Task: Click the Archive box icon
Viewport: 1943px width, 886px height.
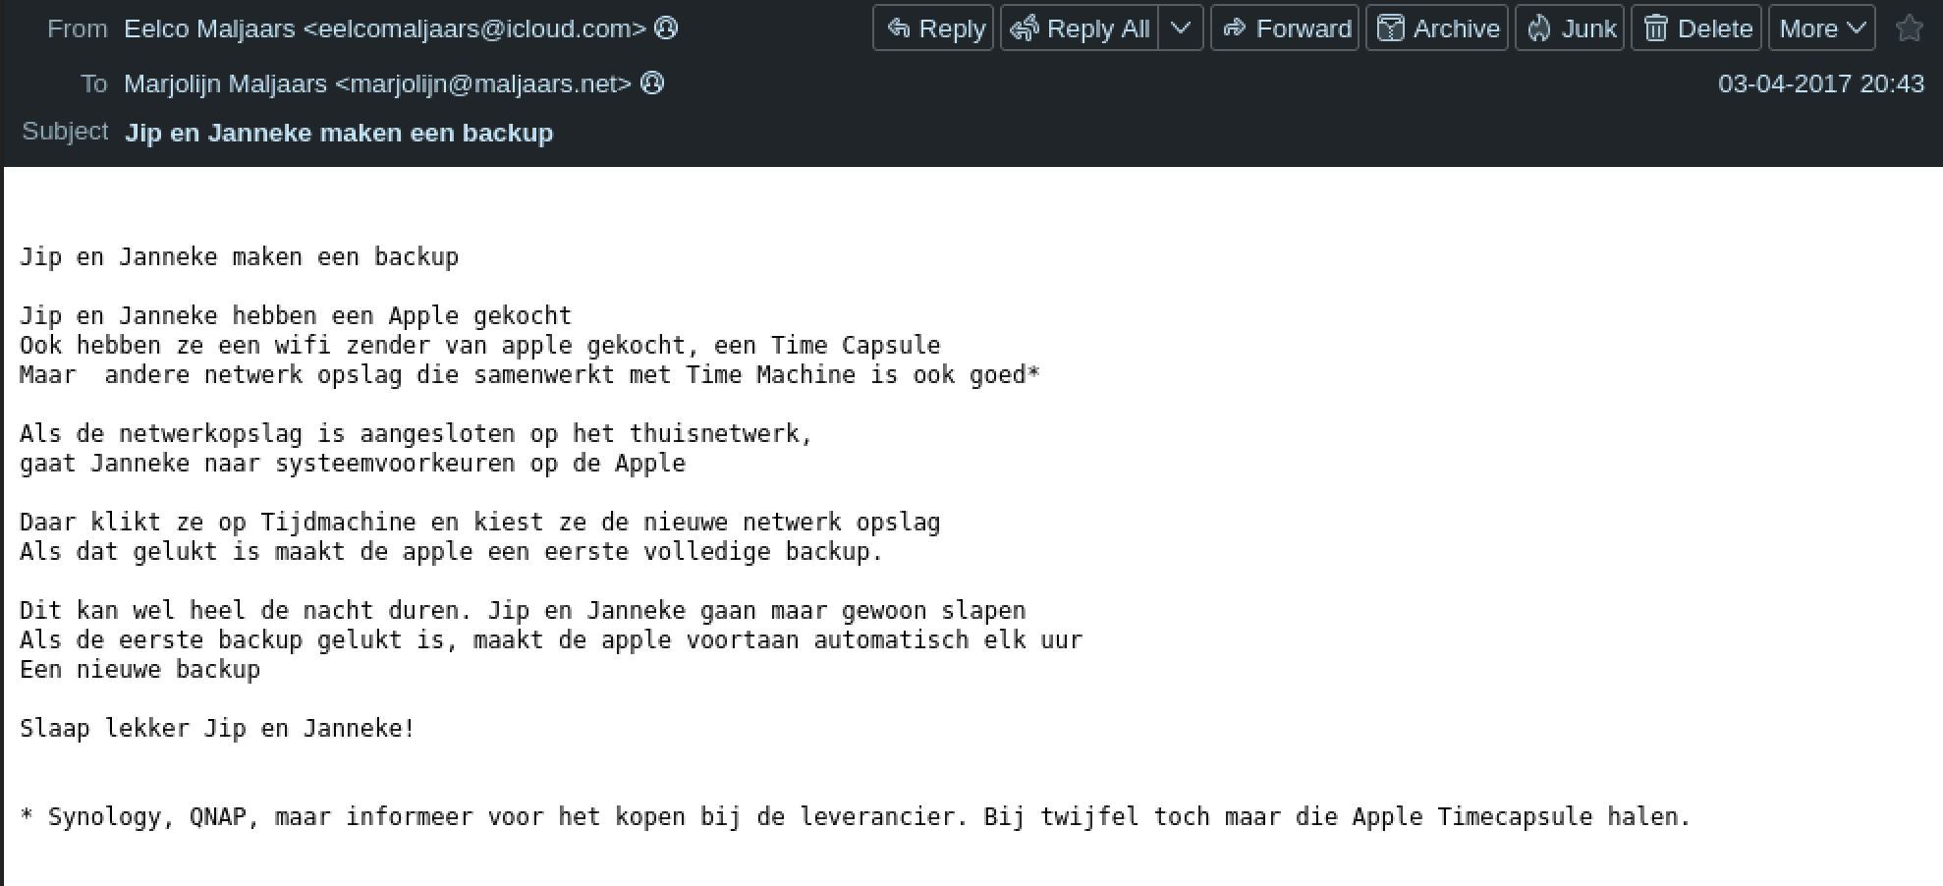Action: [1392, 28]
